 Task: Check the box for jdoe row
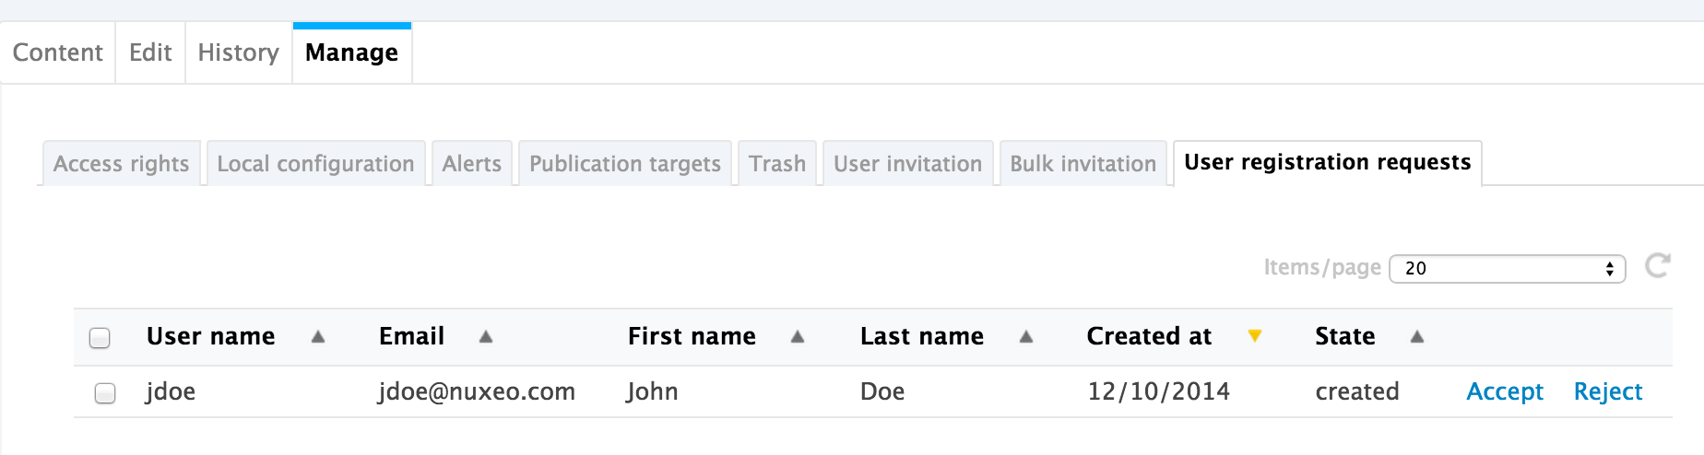[x=105, y=393]
